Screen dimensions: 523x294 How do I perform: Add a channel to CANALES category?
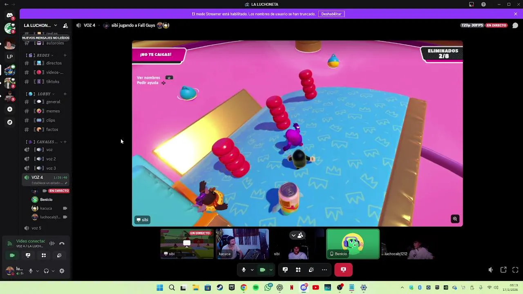pyautogui.click(x=65, y=142)
